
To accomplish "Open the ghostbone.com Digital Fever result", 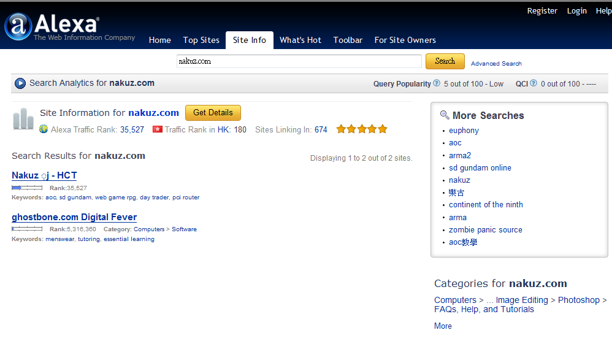I will [x=74, y=217].
